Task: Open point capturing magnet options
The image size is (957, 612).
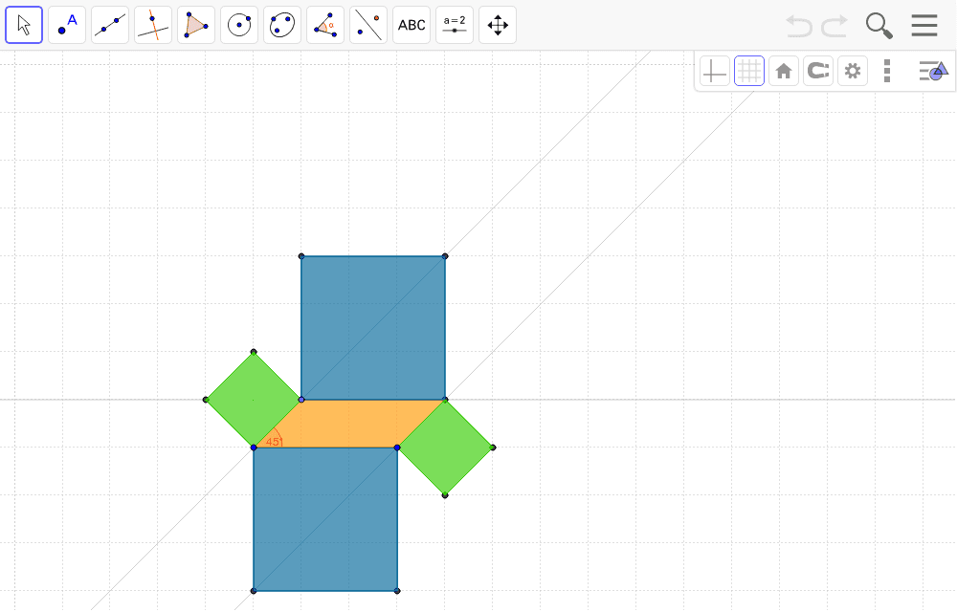Action: 818,72
